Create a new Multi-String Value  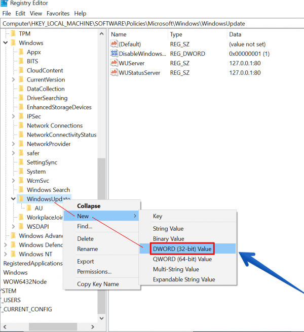(x=187, y=269)
